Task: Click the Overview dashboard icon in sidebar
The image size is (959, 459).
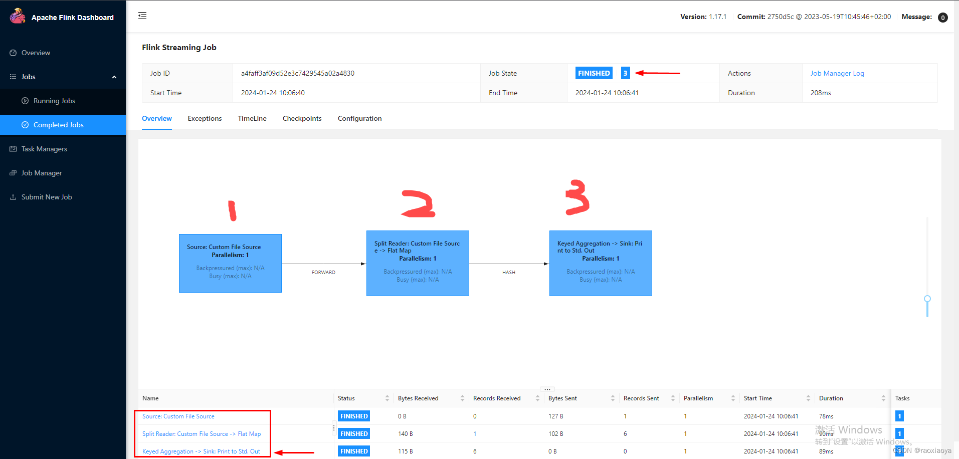Action: [13, 53]
